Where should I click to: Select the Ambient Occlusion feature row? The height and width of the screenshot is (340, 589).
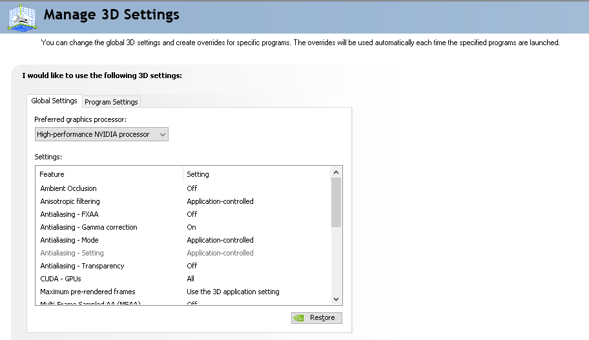[68, 188]
